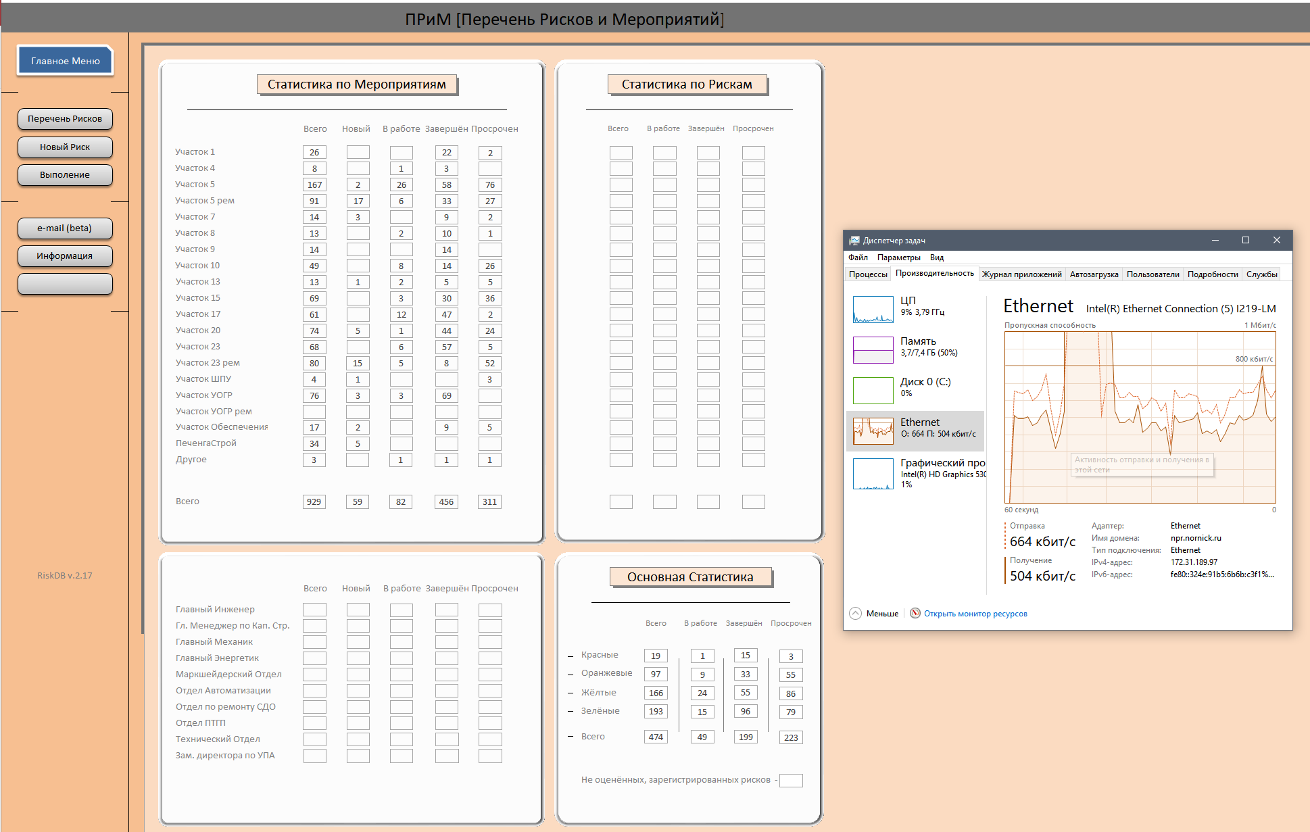Image resolution: width=1310 pixels, height=832 pixels.
Task: Open the Файл menu
Action: pos(857,258)
